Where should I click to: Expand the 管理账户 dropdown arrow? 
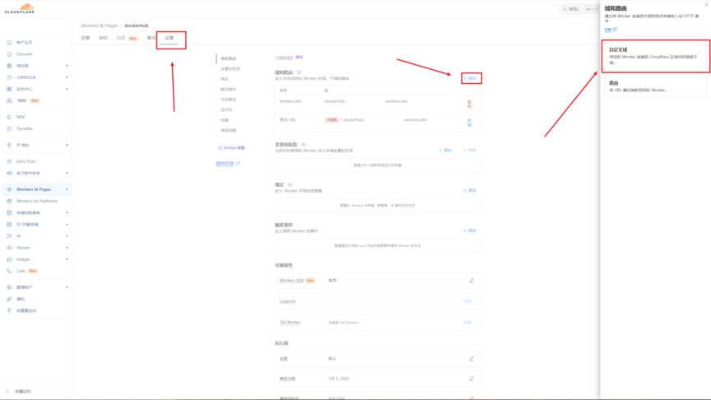(67, 287)
